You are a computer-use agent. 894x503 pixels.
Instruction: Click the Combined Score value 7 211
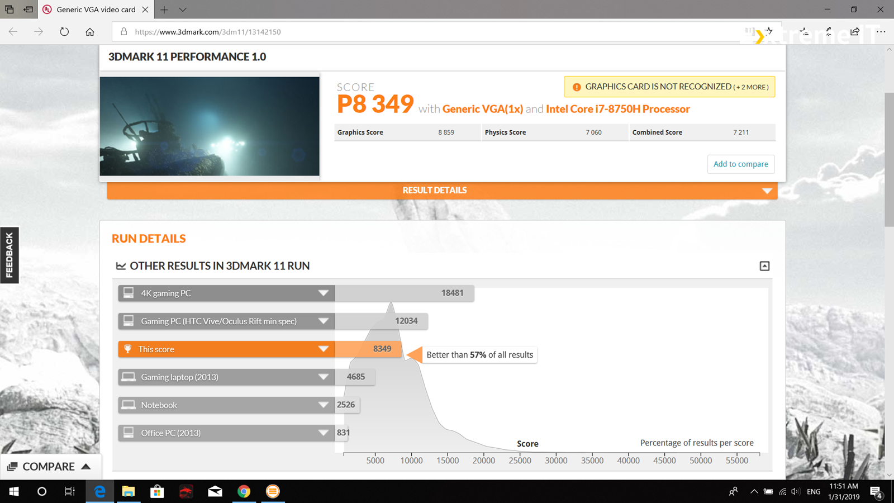point(741,132)
